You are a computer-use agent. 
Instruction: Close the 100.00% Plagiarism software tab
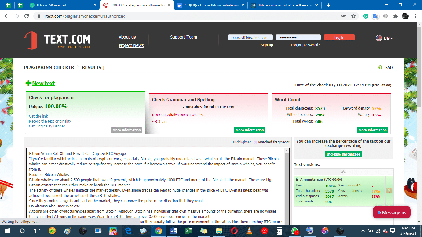[x=169, y=5]
